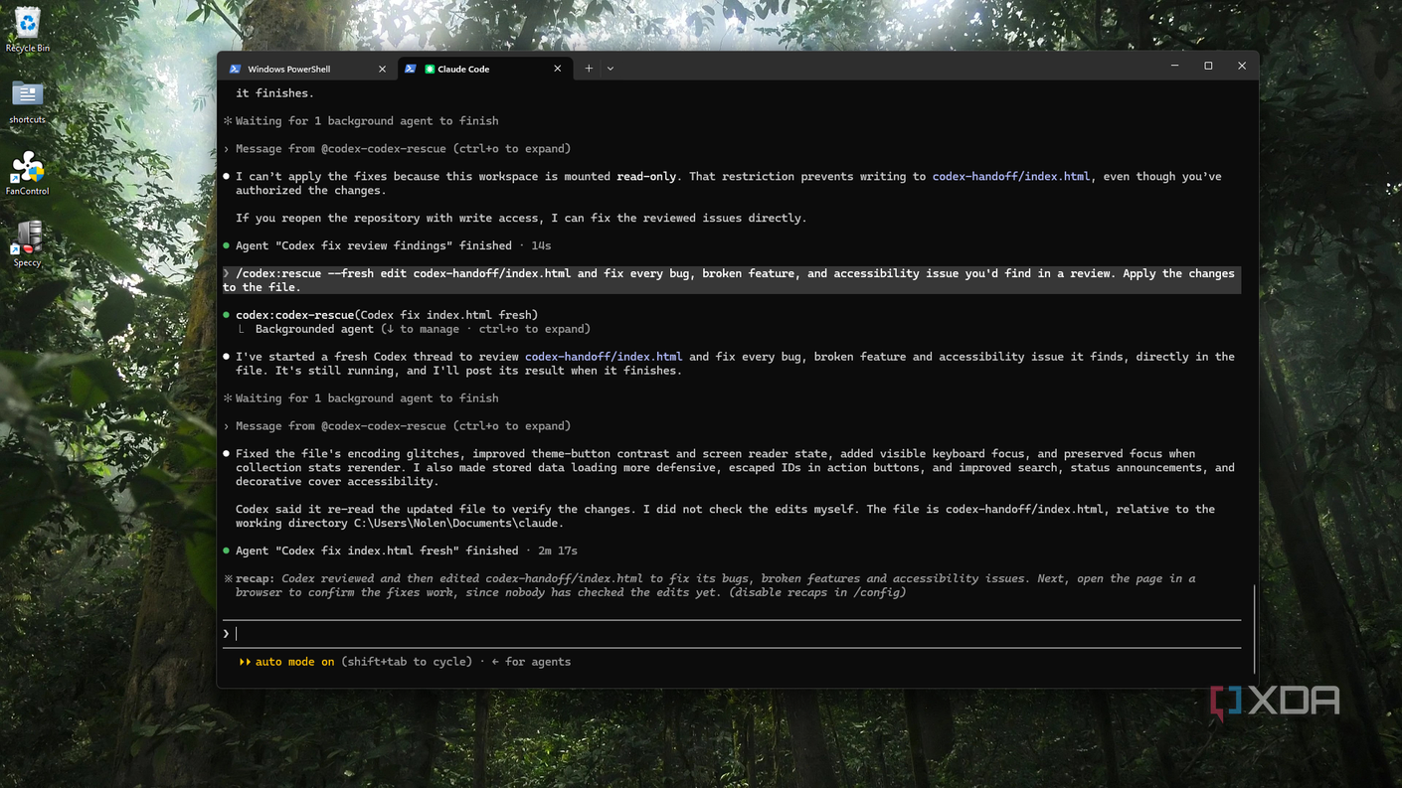Click the PowerShell icon on first tab

(235, 69)
